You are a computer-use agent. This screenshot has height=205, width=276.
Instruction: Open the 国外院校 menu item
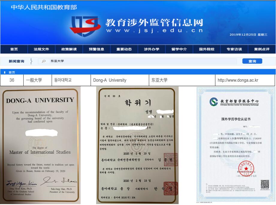point(207,49)
